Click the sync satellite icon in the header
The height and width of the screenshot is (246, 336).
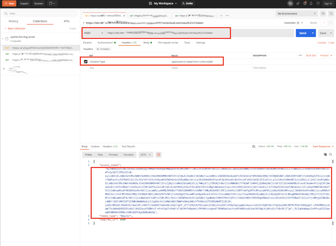290,3
